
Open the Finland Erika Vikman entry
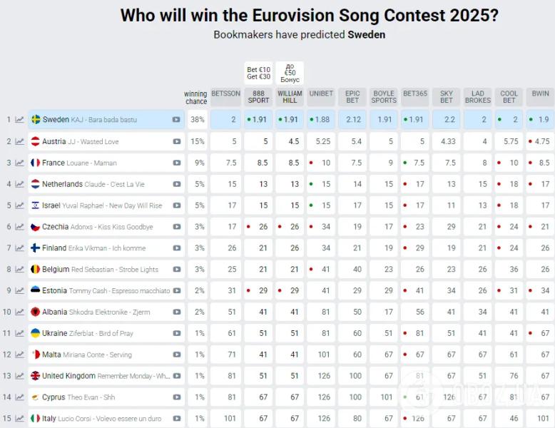coord(93,248)
